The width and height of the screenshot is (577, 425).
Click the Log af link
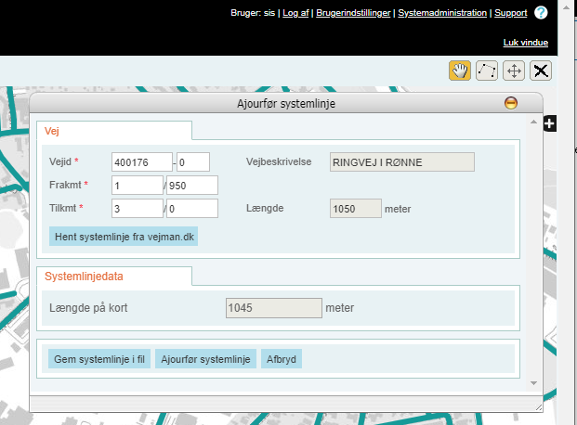pyautogui.click(x=296, y=14)
